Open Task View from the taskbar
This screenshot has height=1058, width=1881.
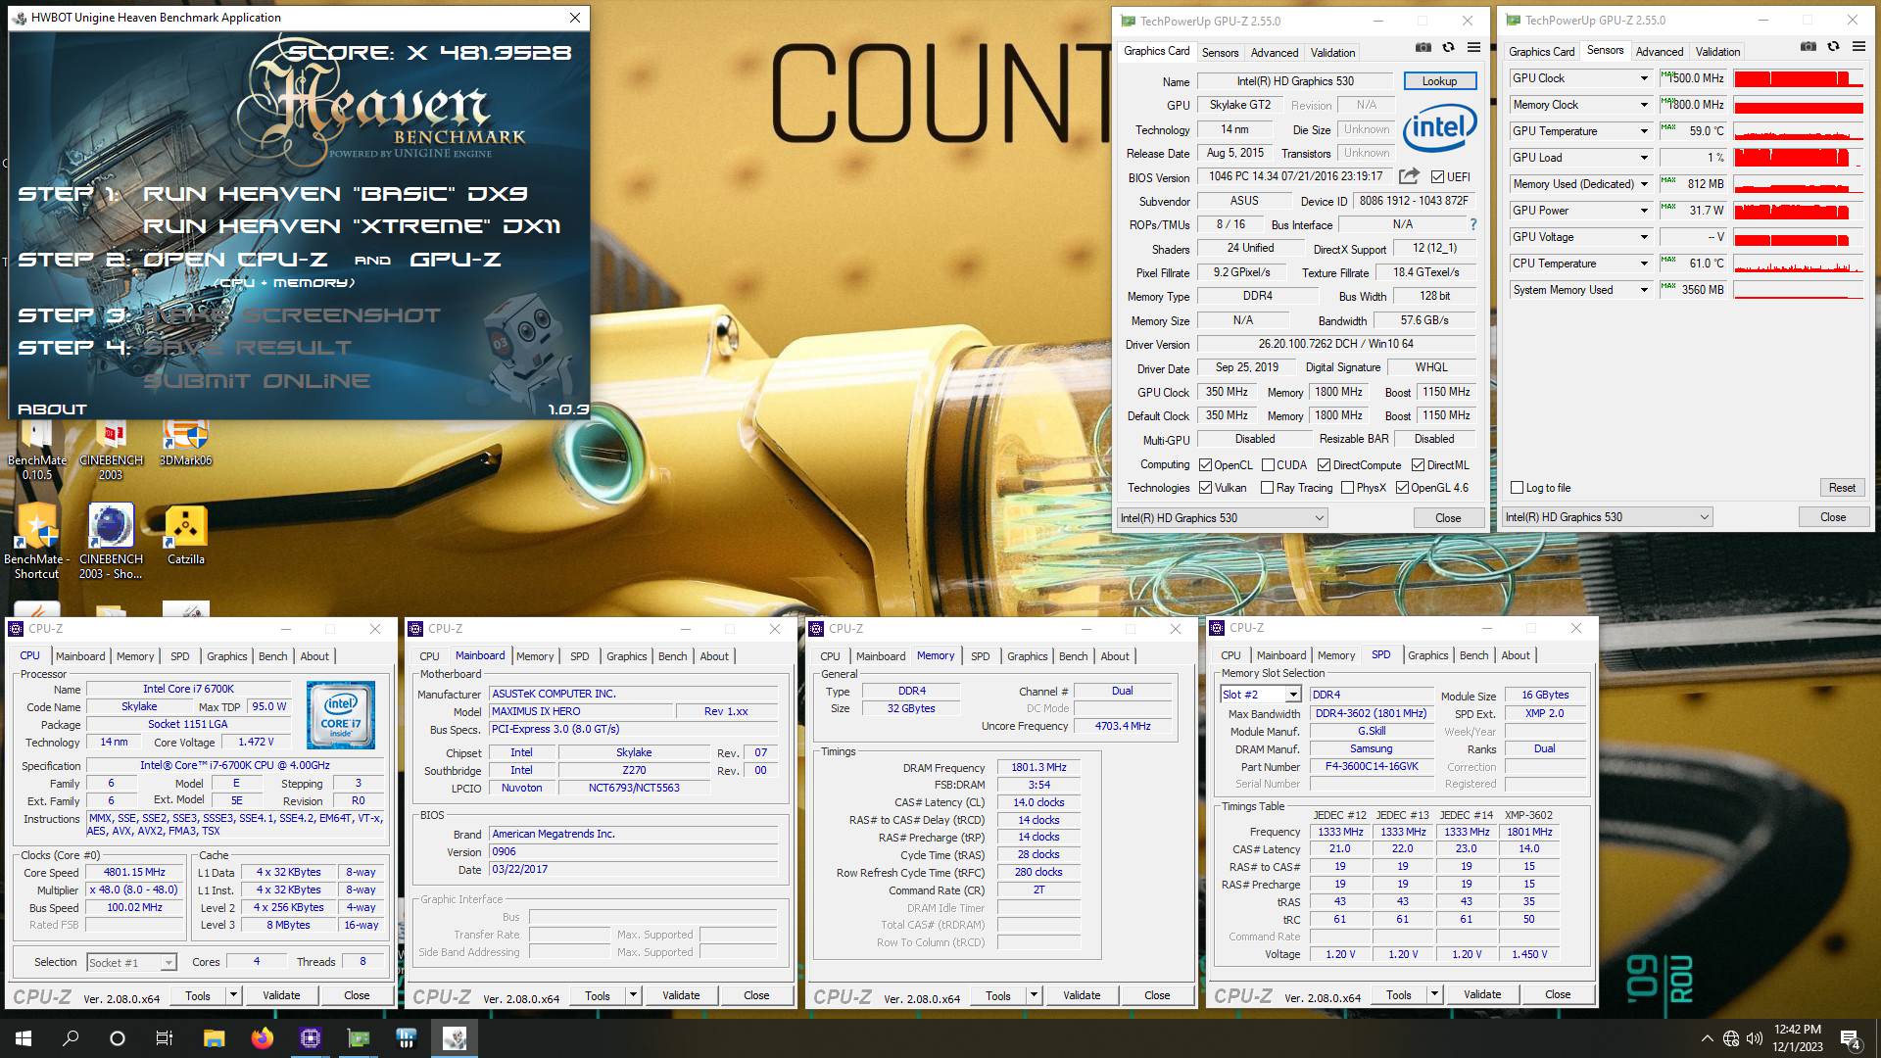pos(165,1038)
